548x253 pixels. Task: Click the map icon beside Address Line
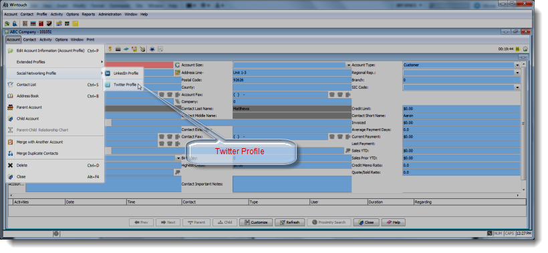click(178, 73)
